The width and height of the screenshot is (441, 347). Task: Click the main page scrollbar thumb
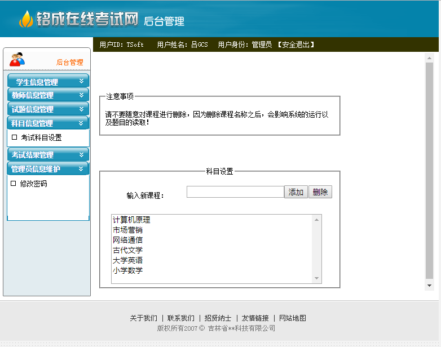(430, 171)
